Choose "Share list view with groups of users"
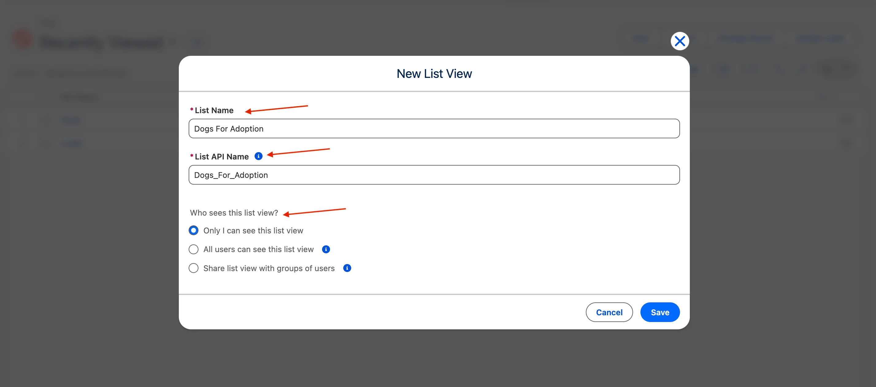The width and height of the screenshot is (876, 387). point(193,268)
